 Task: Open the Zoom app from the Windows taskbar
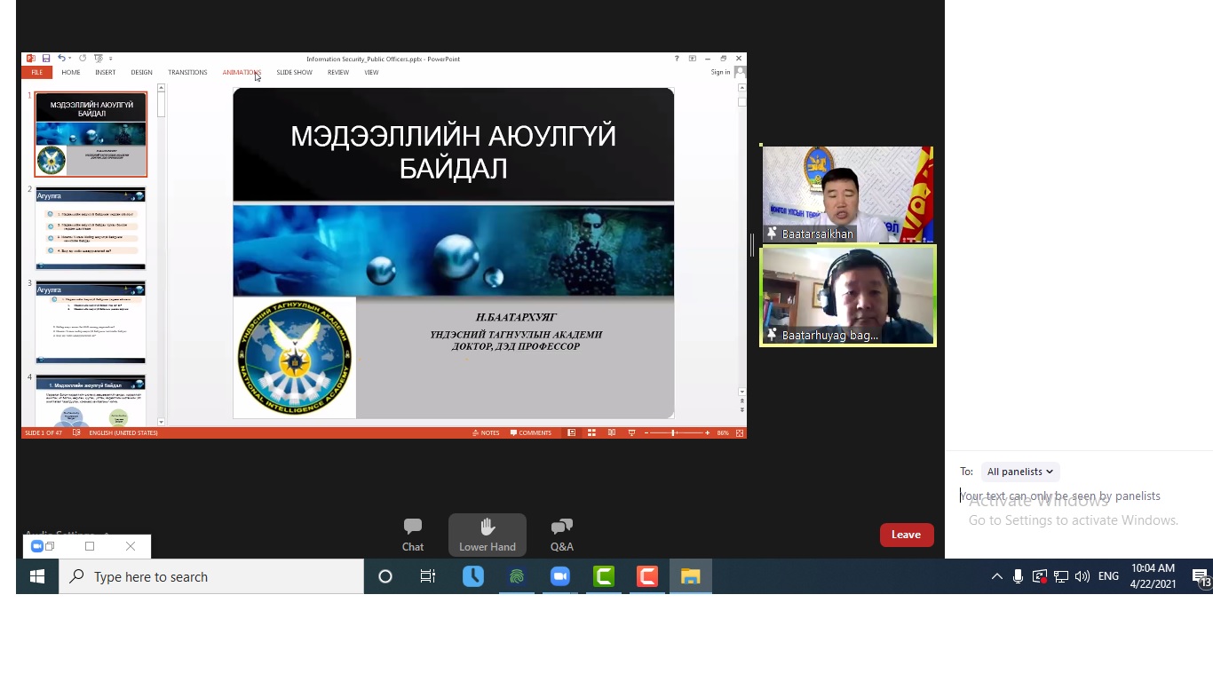[x=560, y=576]
